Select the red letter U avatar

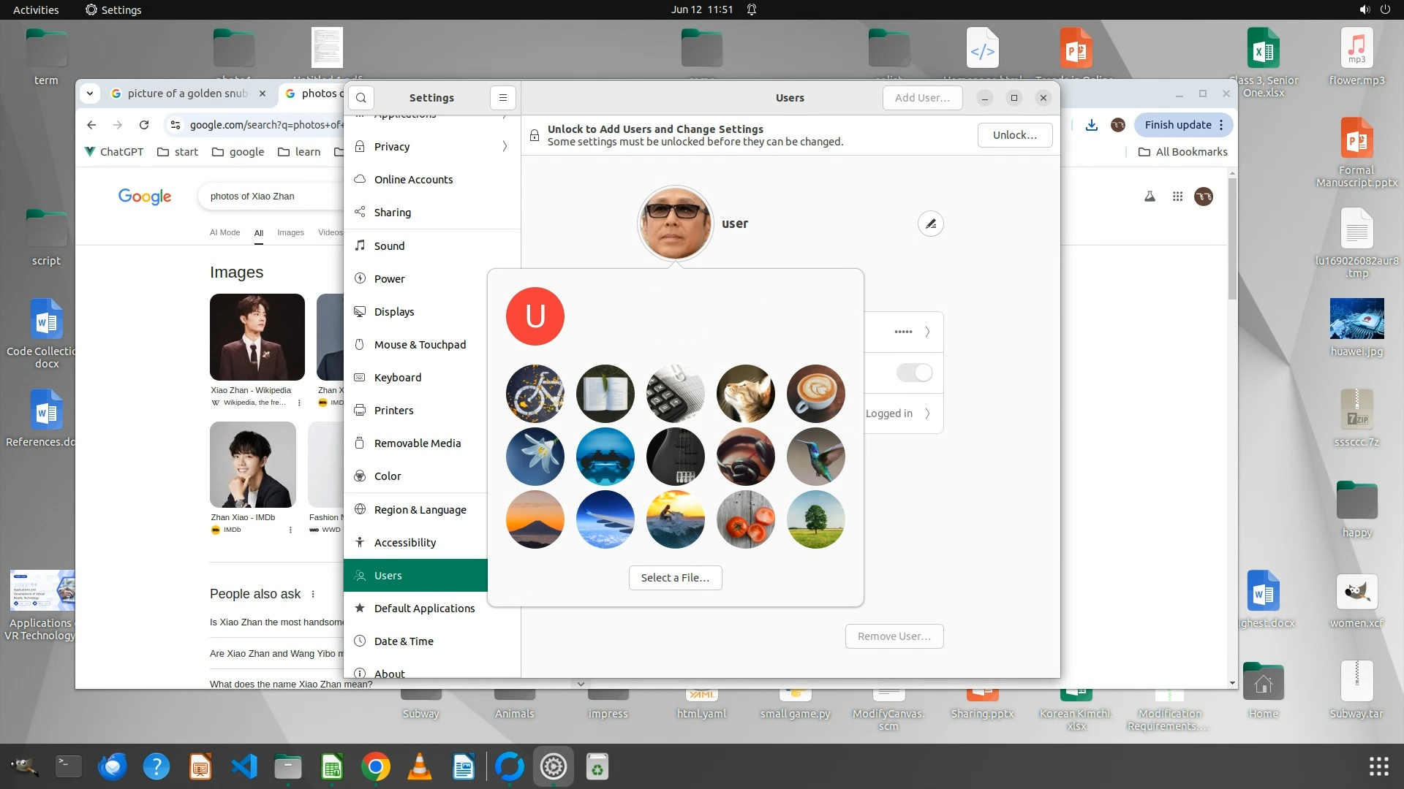pos(535,316)
